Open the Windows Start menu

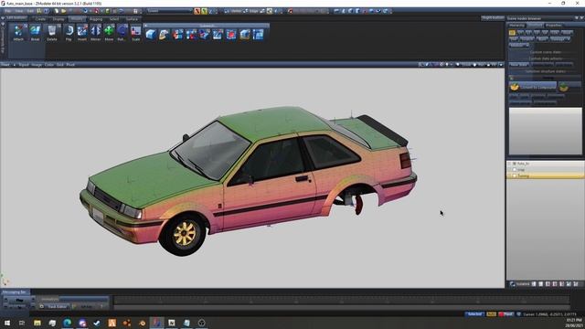pos(7,323)
